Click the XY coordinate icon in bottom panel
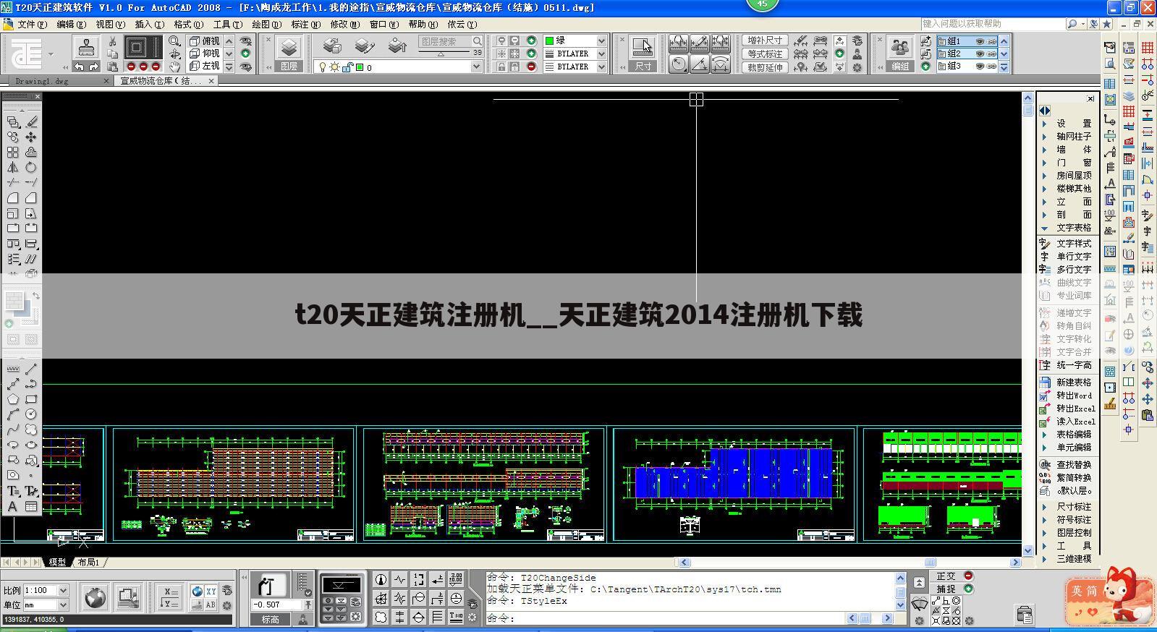 tap(211, 591)
